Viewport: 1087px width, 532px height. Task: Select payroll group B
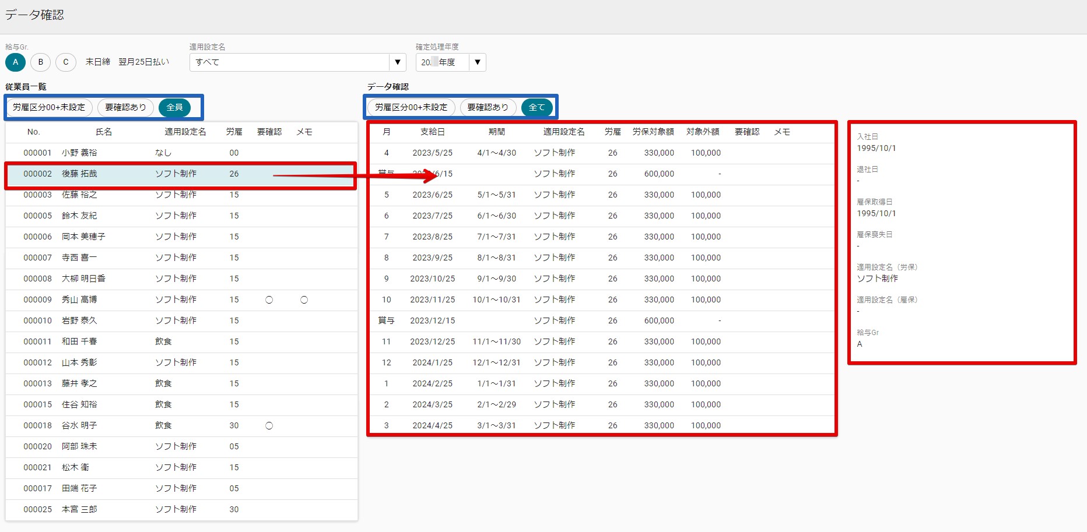[41, 62]
